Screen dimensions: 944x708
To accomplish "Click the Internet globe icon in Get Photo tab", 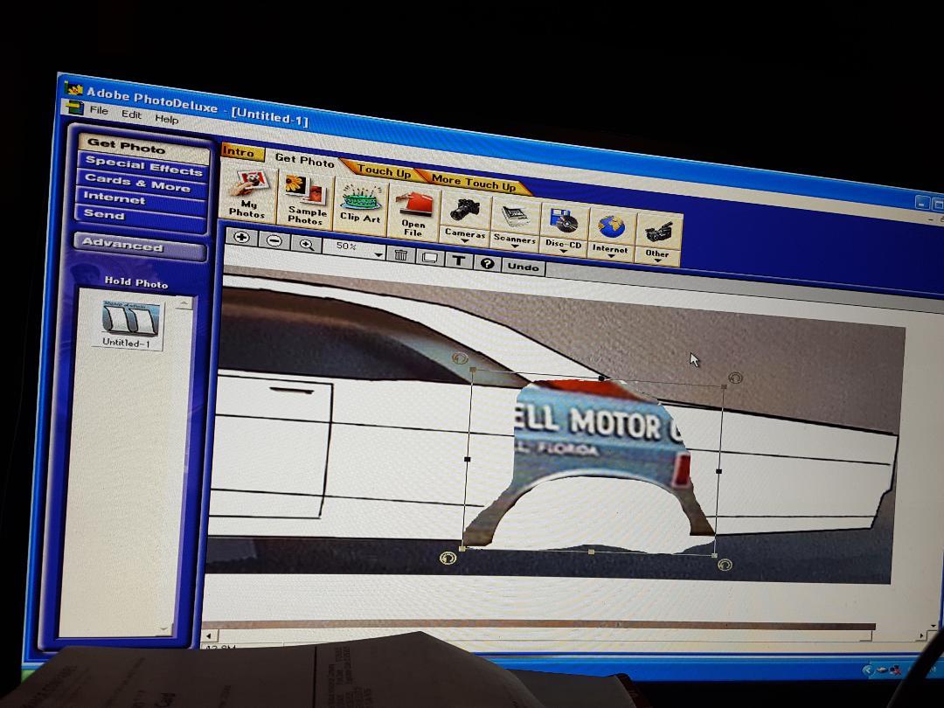I will 611,227.
